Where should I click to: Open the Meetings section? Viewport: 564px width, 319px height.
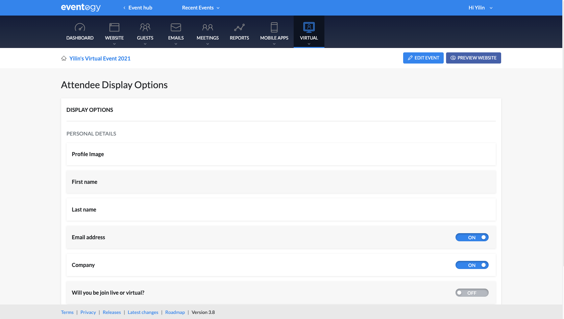tap(207, 31)
